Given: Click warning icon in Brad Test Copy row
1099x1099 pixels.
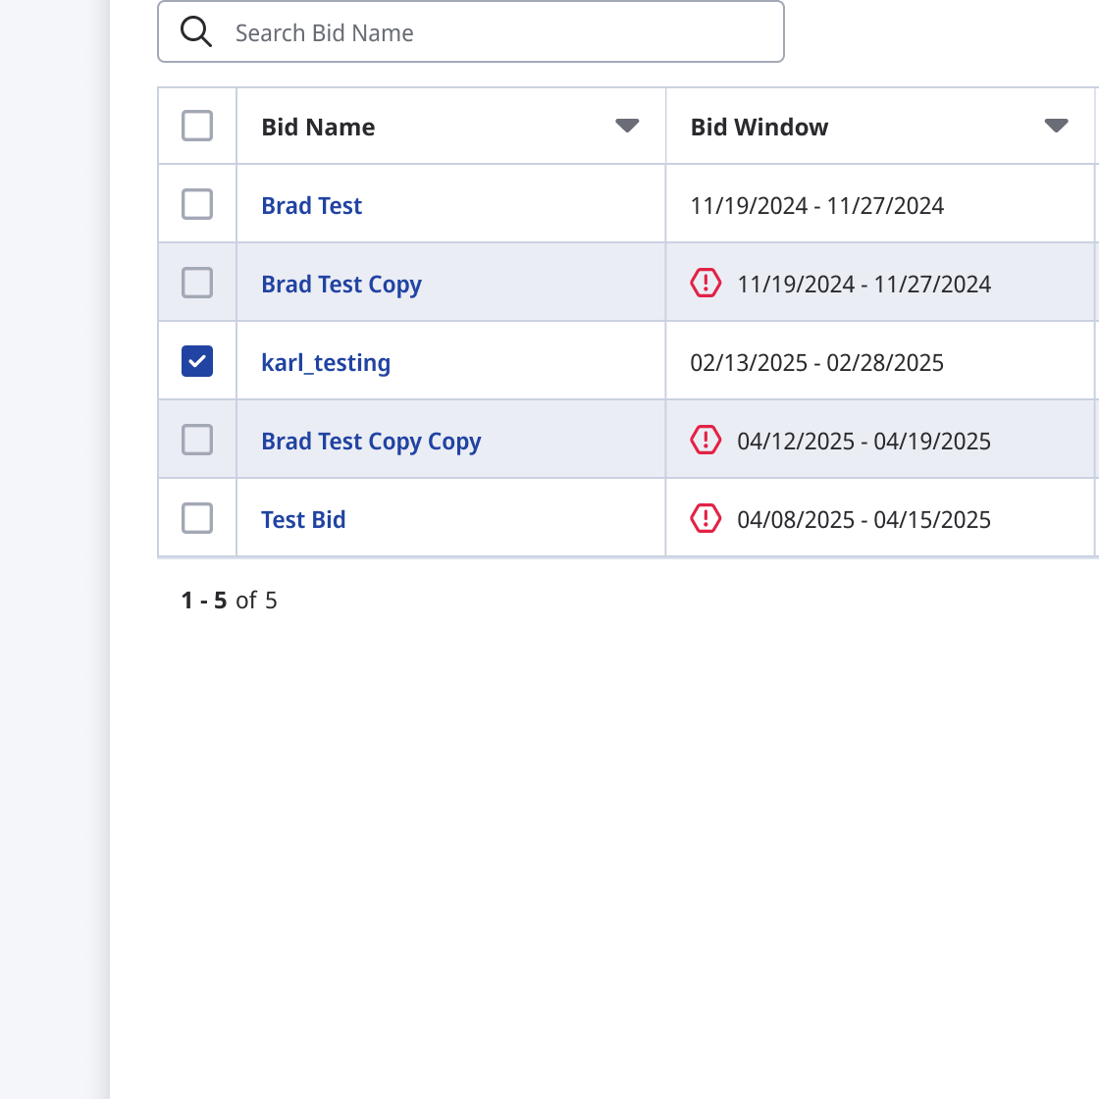Looking at the screenshot, I should tap(706, 284).
